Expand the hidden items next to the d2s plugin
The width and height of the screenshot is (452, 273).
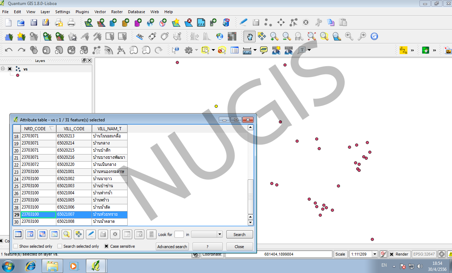click(x=412, y=50)
